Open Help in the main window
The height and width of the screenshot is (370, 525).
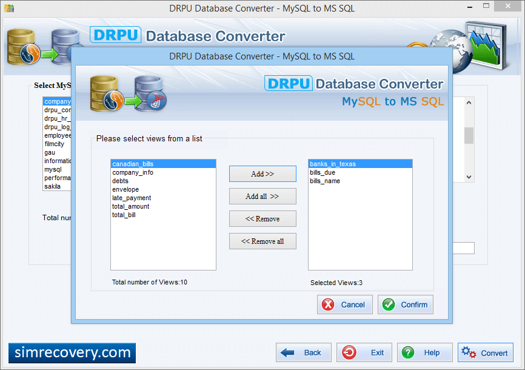coord(424,352)
